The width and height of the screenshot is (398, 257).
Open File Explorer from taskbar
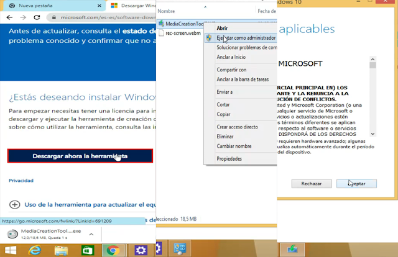(61, 250)
